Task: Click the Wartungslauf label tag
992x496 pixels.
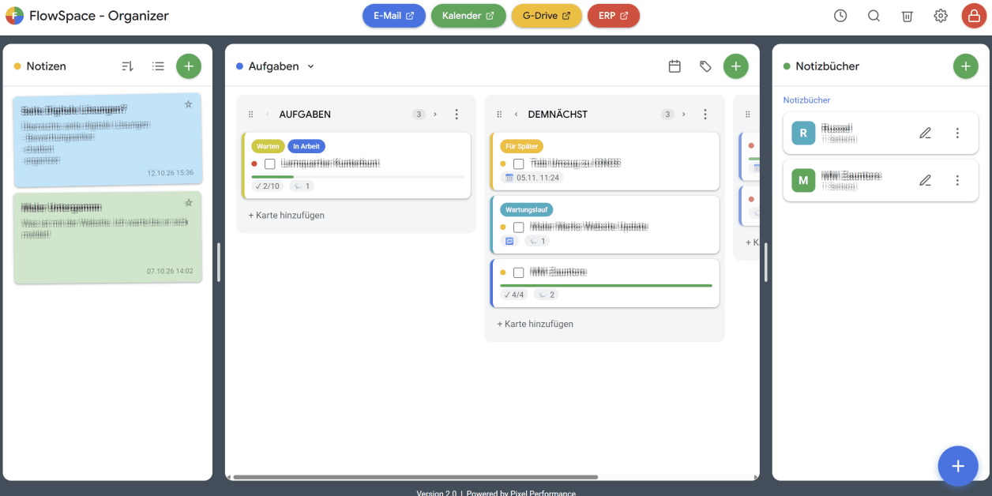Action: [x=527, y=209]
